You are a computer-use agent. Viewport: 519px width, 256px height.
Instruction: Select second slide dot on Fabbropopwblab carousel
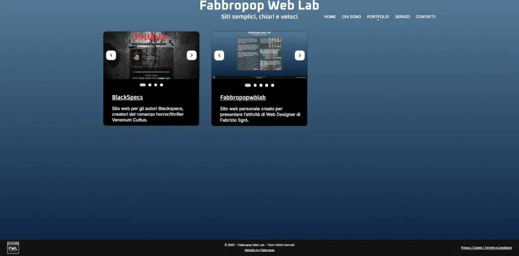click(x=255, y=85)
